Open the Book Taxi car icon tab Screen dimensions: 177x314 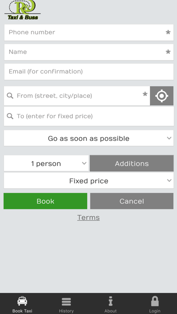22,304
